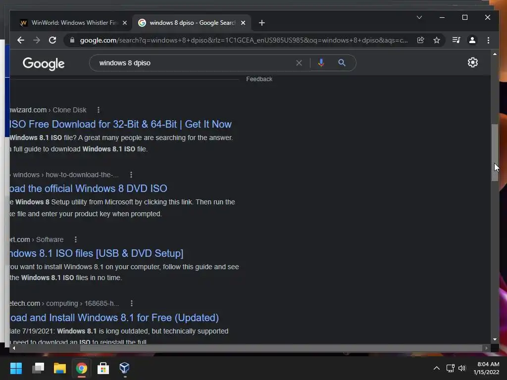
Task: Open a new browser tab
Action: [x=262, y=23]
